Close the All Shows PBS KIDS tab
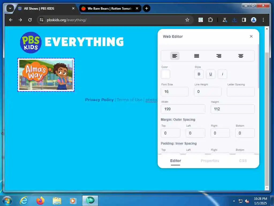This screenshot has height=206, width=274. 73,8
